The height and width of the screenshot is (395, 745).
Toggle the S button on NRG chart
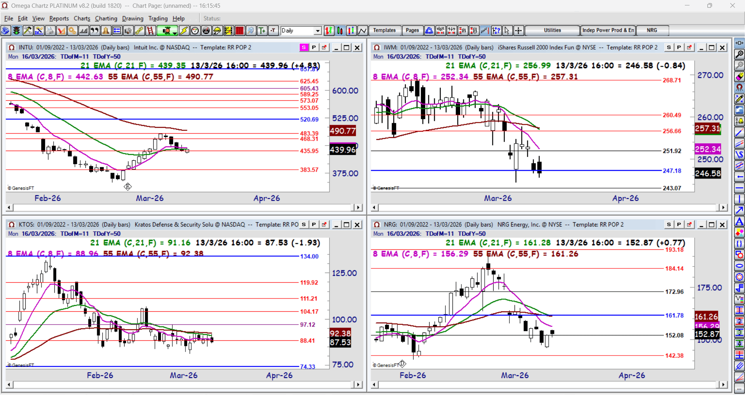click(x=669, y=225)
